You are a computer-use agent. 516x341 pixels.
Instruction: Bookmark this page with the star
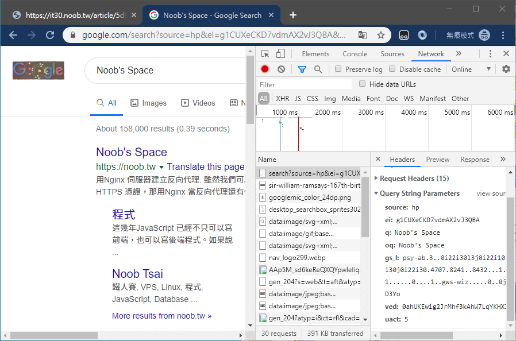point(381,35)
